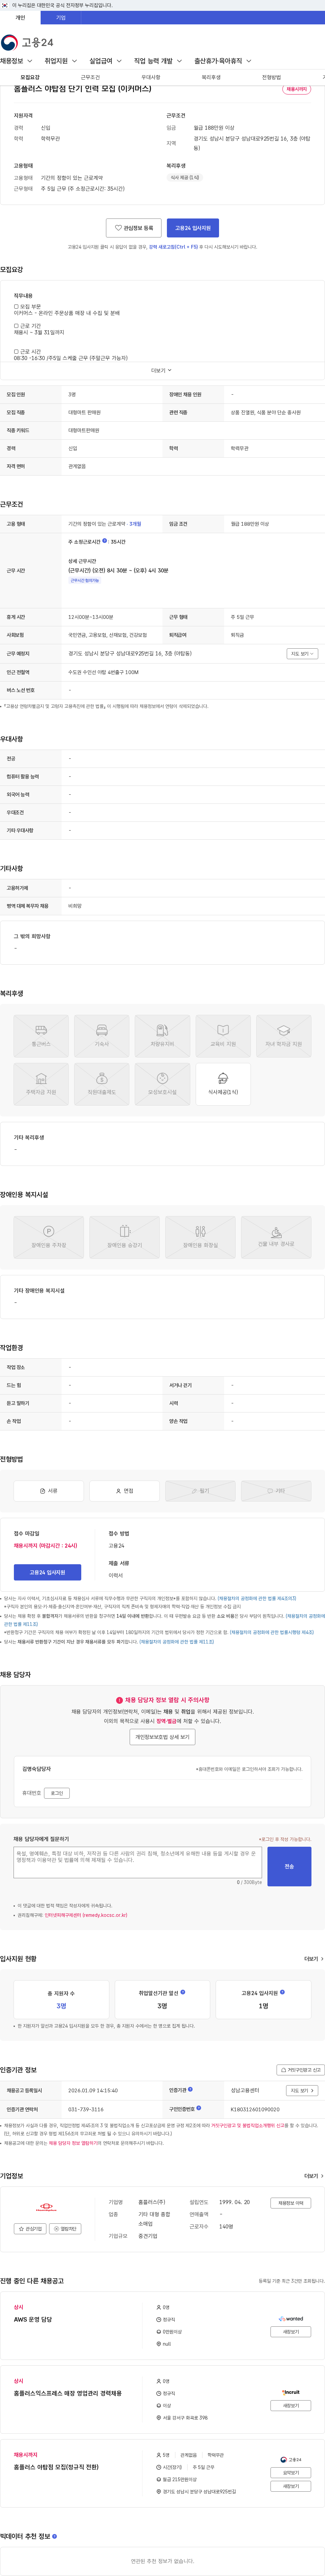Click the 건물 내부 경사로 icon
The width and height of the screenshot is (325, 2576).
point(276,1237)
